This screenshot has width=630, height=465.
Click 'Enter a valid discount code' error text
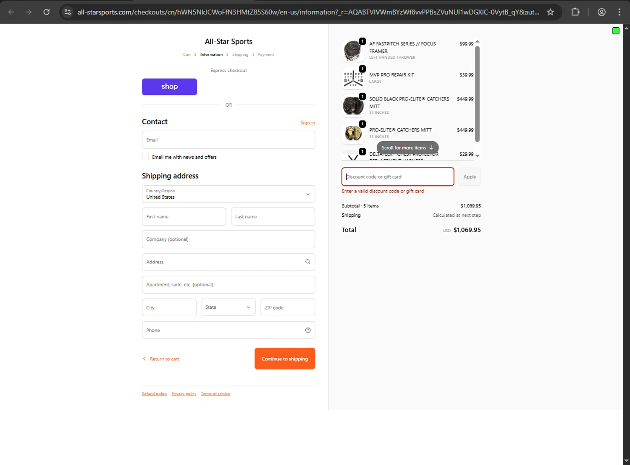[x=383, y=191]
